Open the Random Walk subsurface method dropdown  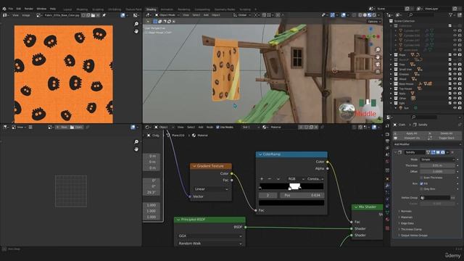tap(210, 244)
